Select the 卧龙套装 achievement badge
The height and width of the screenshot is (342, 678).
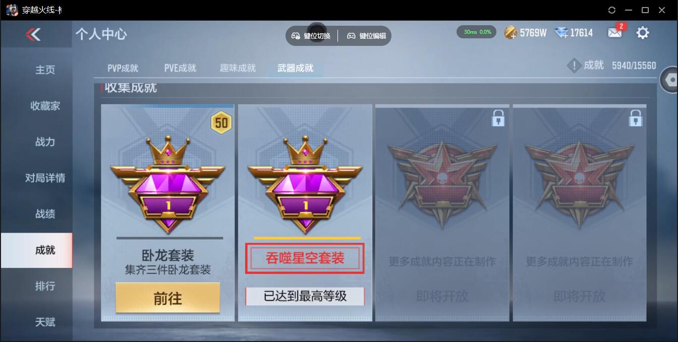click(x=168, y=185)
